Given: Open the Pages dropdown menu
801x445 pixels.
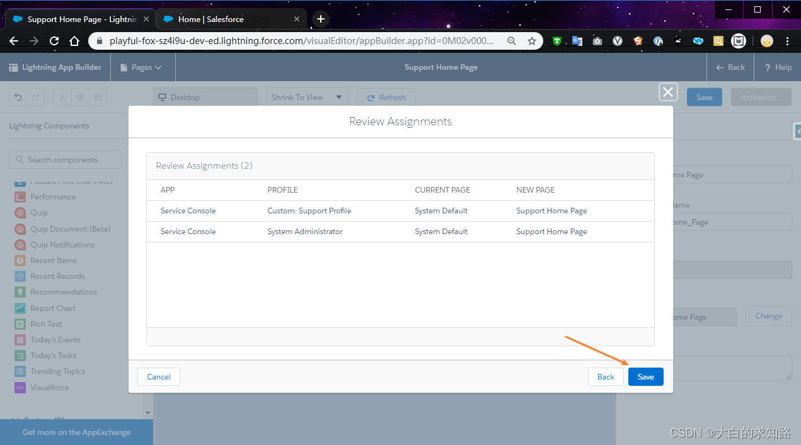Looking at the screenshot, I should click(x=141, y=67).
